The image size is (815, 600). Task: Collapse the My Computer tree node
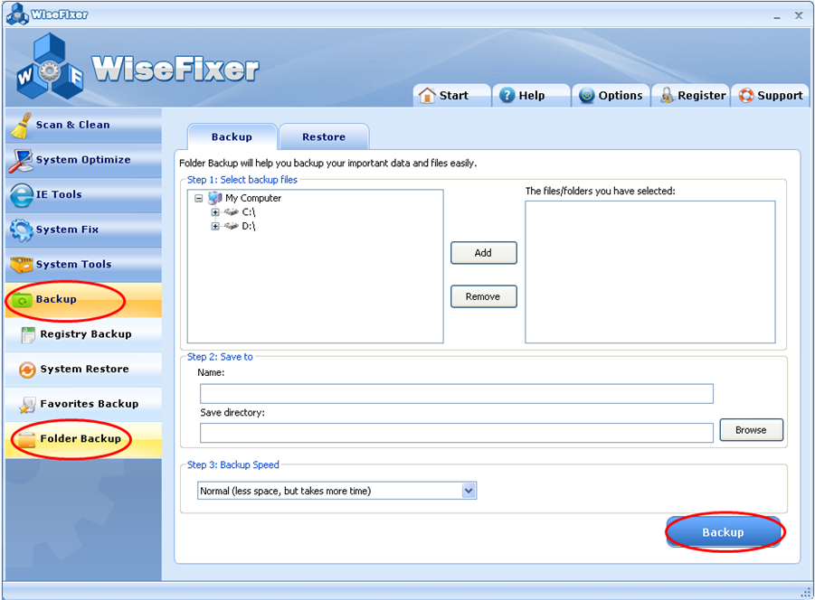pyautogui.click(x=199, y=198)
